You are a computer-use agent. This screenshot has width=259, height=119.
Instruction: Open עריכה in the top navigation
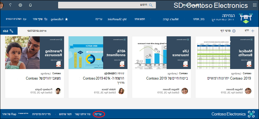99,19
